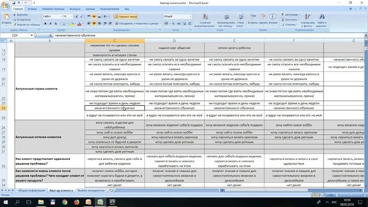Save workbook from Quick Access toolbar

pos(14,3)
